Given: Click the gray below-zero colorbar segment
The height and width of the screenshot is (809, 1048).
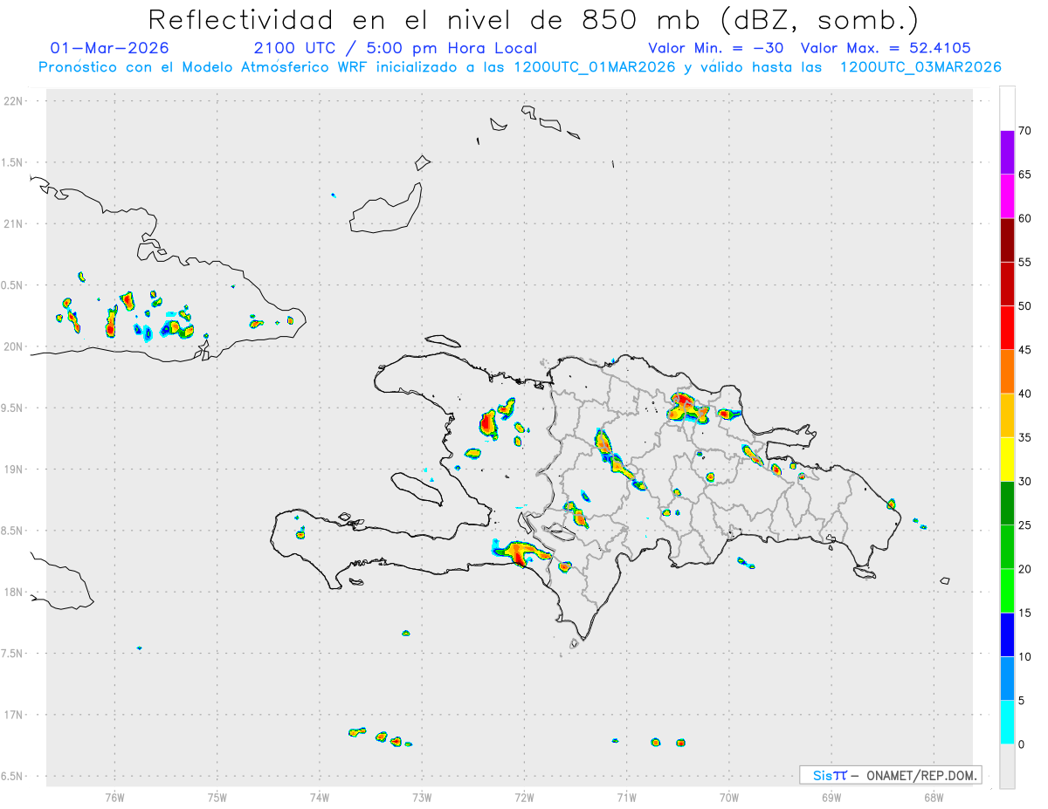Looking at the screenshot, I should tap(1007, 766).
